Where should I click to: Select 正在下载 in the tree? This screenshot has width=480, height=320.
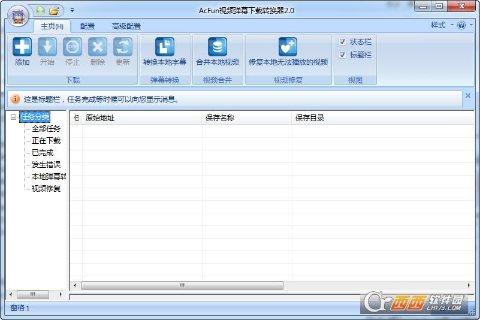pos(46,141)
